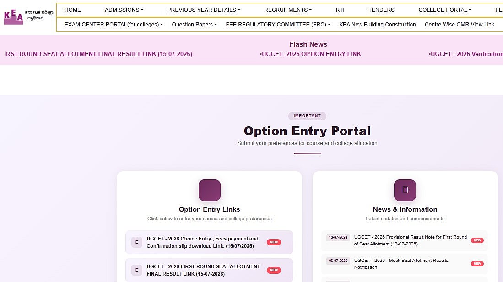Click NEW badge on Mock Seat Allotment
Screen dimensions: 503x282
click(477, 263)
